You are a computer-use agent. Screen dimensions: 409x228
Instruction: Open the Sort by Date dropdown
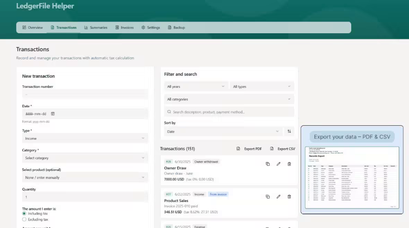(x=223, y=131)
